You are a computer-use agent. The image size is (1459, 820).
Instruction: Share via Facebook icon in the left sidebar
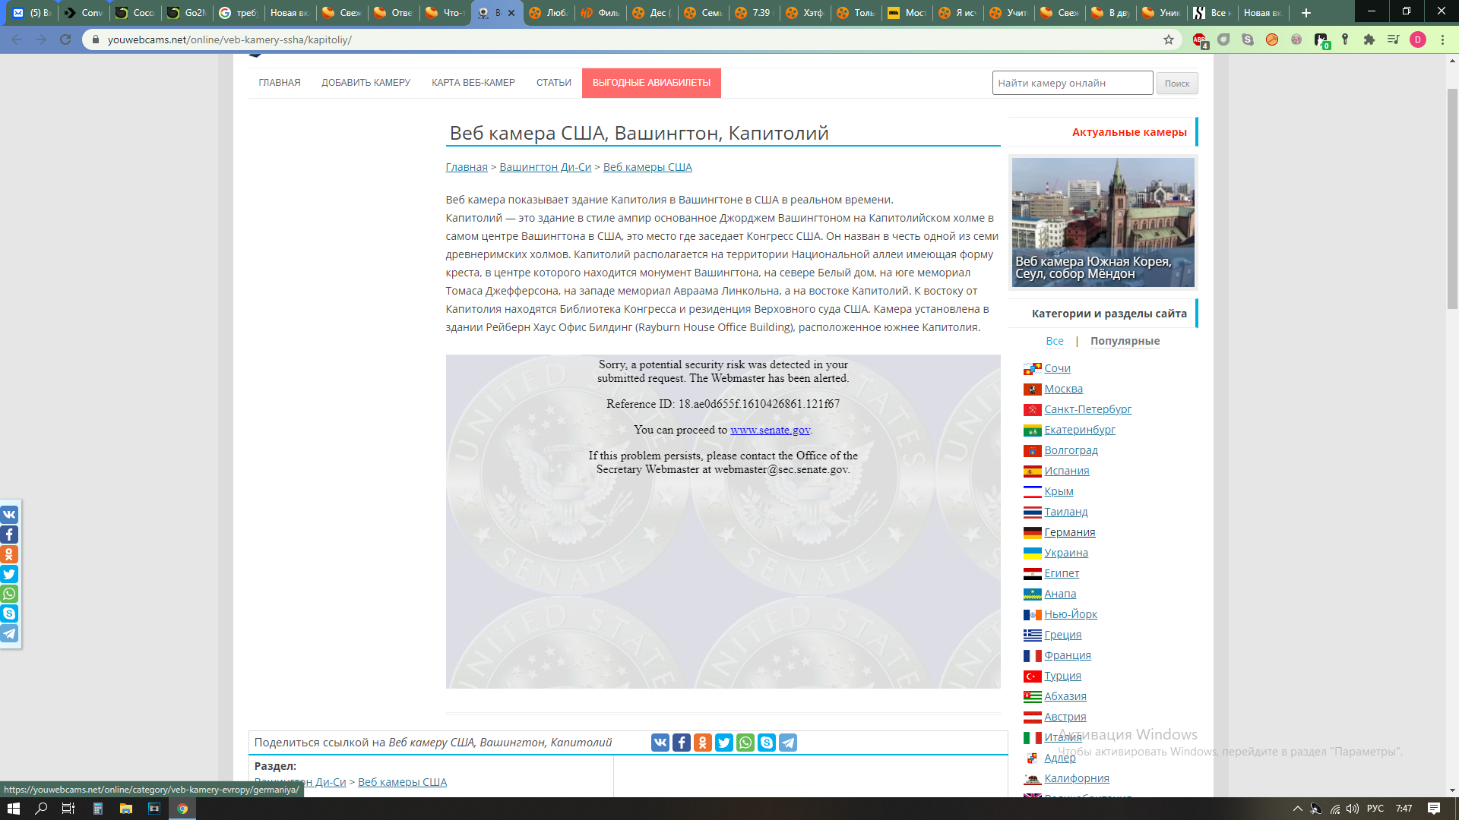point(9,535)
